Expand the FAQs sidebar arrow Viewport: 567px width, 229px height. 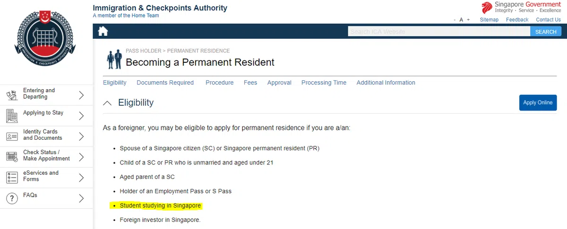(x=81, y=198)
